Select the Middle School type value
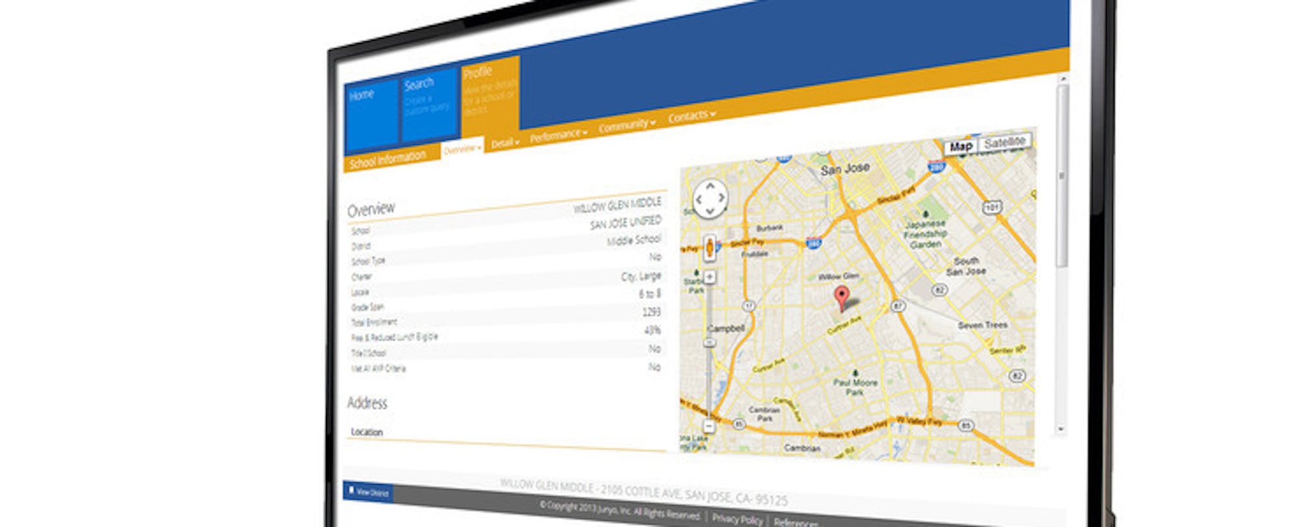 click(634, 240)
